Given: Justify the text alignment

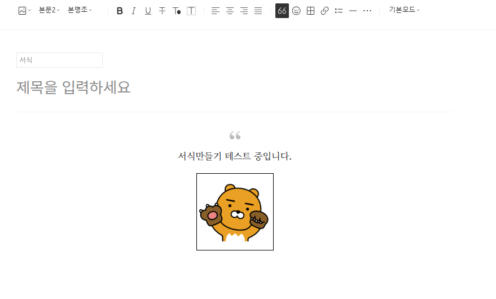Looking at the screenshot, I should pos(258,11).
